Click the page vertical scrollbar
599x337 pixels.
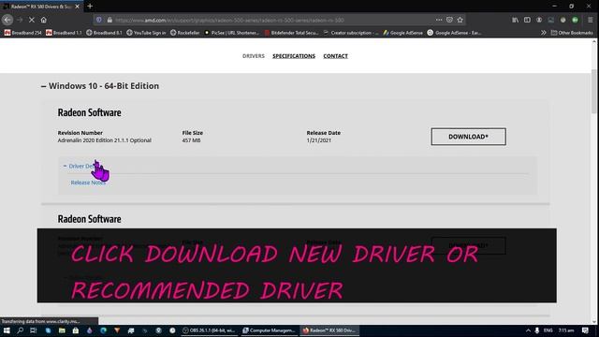(594, 92)
